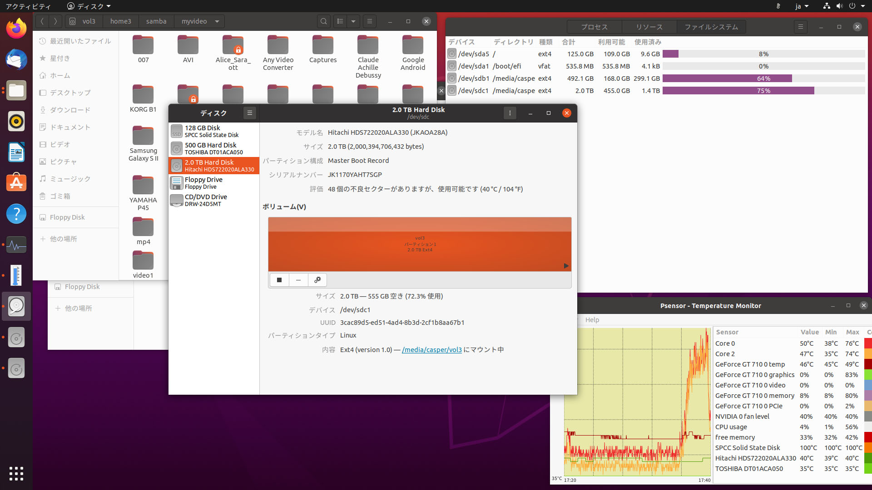
Task: Open Home folder in sidebar
Action: tap(75, 75)
